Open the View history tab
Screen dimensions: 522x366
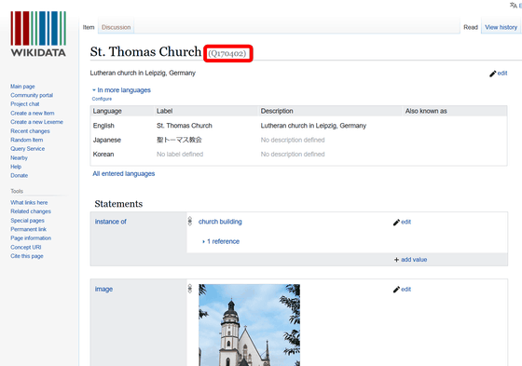point(501,27)
